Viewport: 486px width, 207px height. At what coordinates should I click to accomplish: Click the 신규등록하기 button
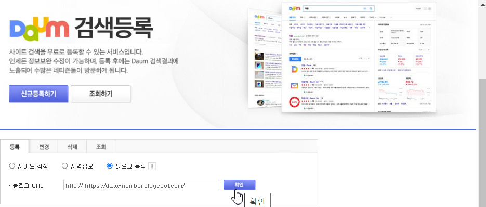38,94
